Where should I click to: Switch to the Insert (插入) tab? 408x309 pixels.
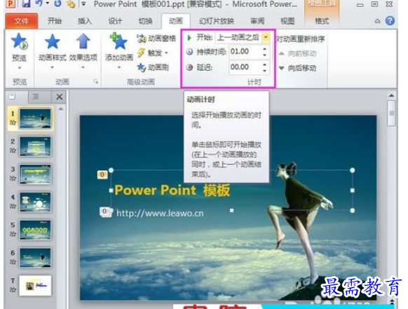85,21
